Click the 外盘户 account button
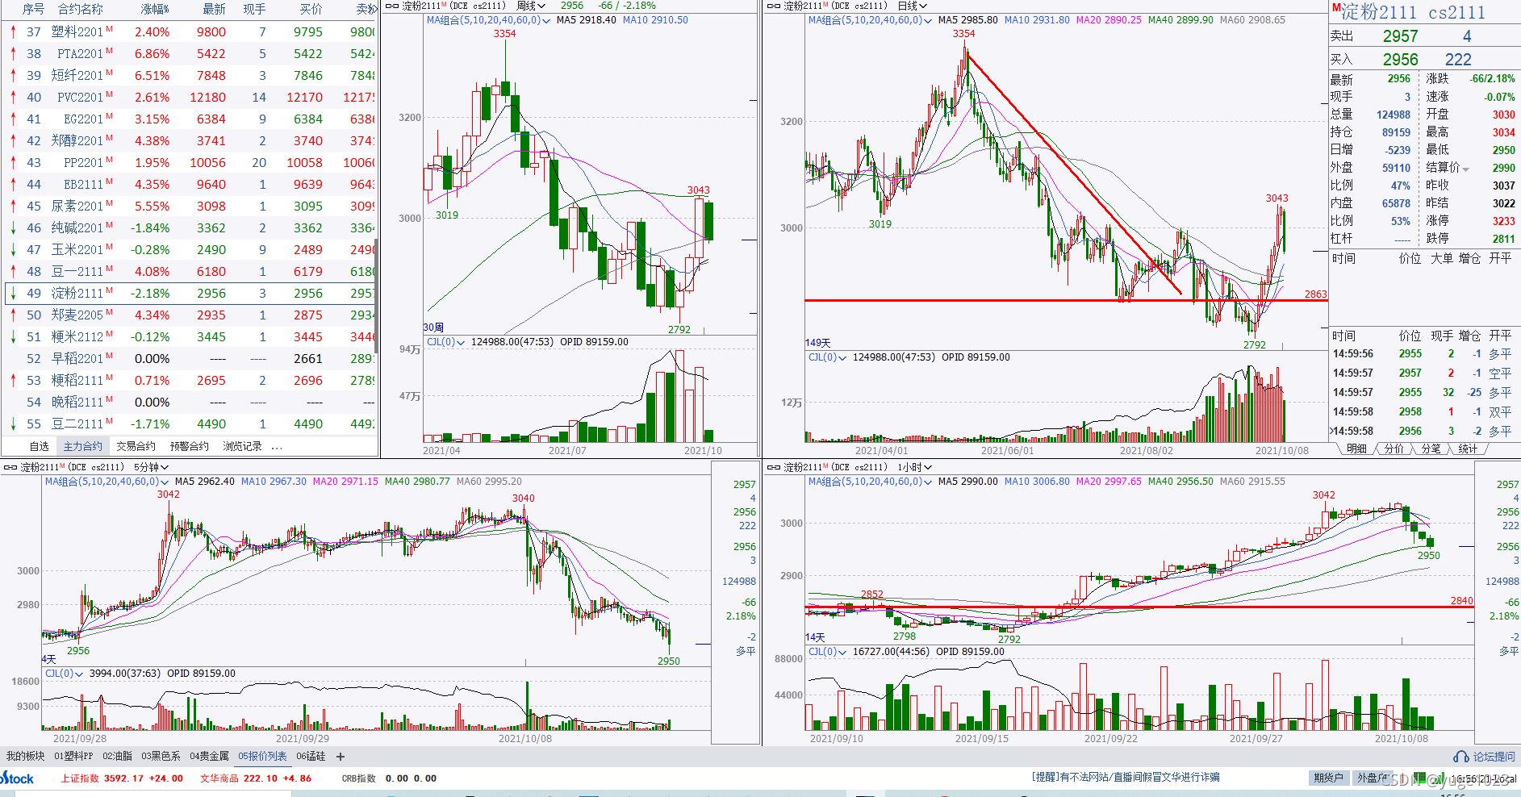 click(1371, 778)
